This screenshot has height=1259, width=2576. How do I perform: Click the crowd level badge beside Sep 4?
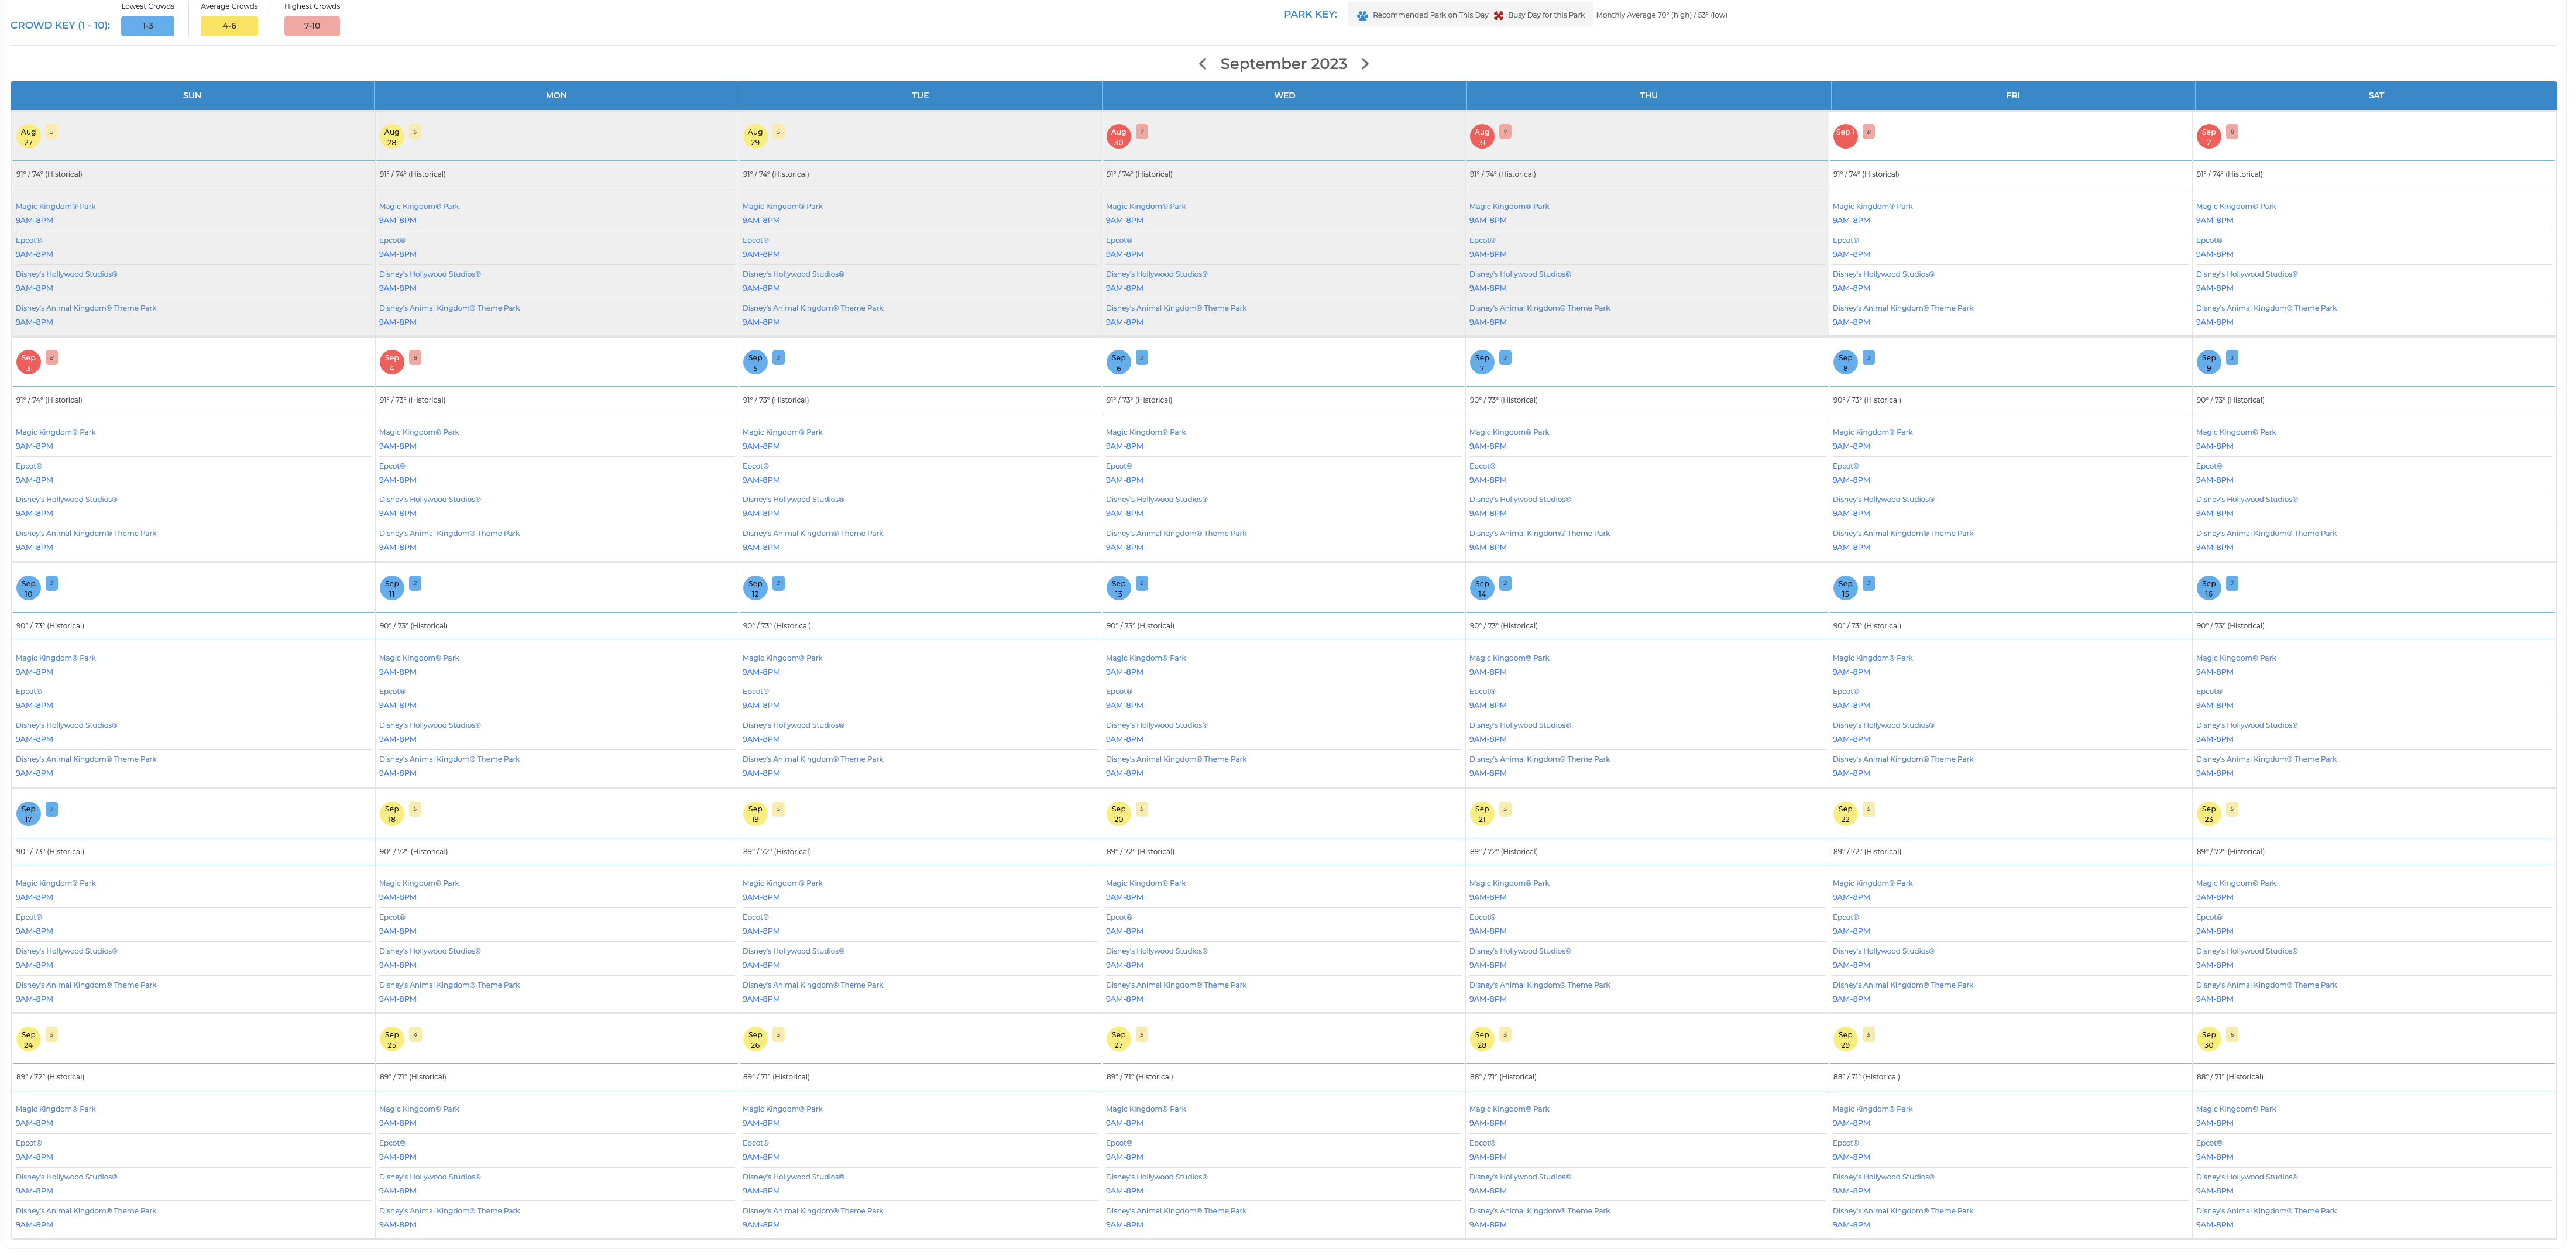pos(415,357)
